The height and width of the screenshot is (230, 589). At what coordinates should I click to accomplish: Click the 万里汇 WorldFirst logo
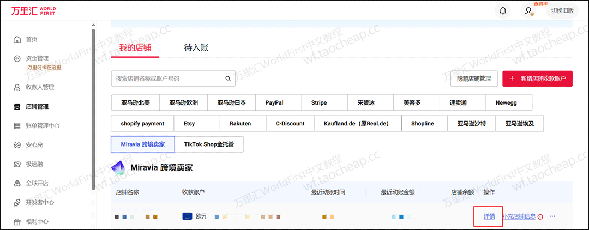[x=33, y=10]
